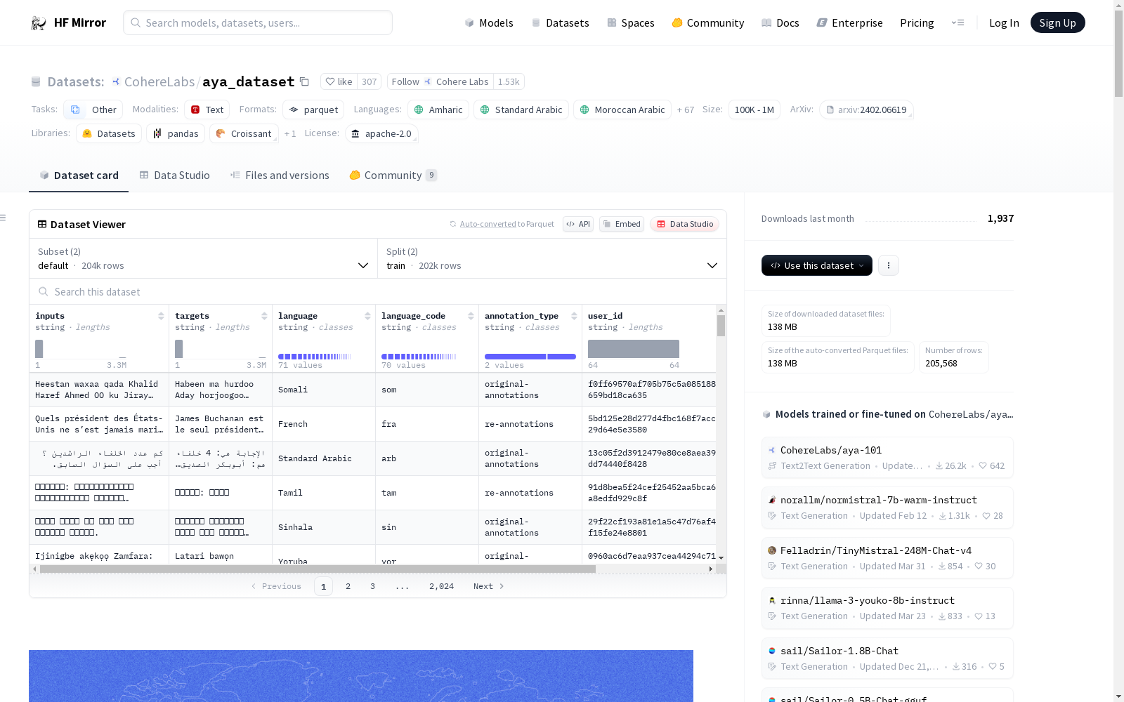The width and height of the screenshot is (1124, 702).
Task: Click the table vertical scrollbar thumb
Action: click(x=721, y=326)
